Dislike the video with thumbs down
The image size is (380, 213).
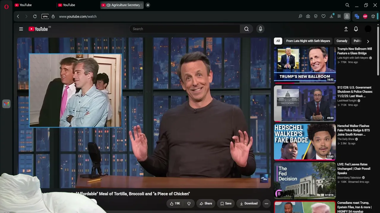(x=189, y=204)
